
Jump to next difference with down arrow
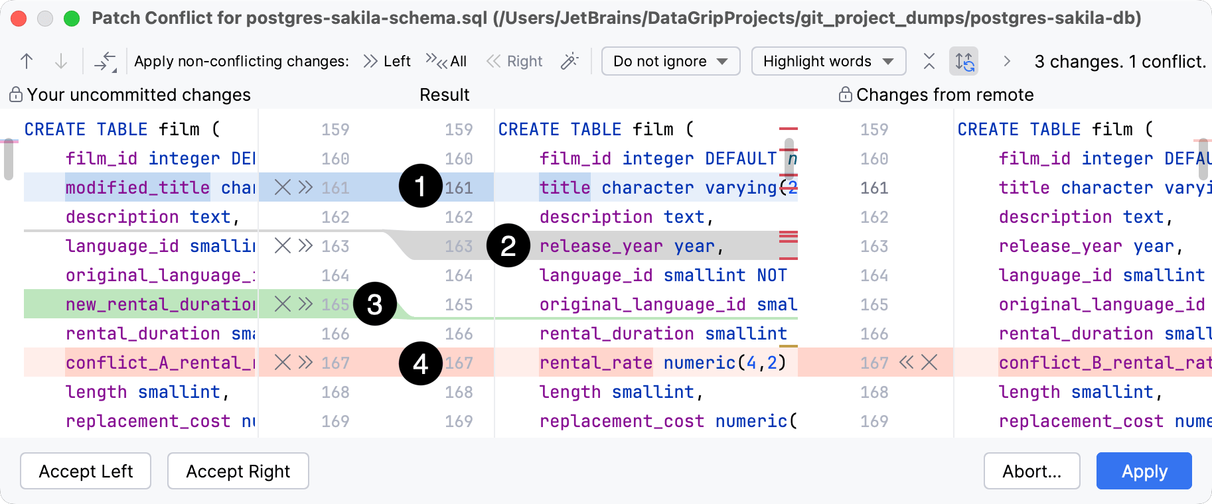[60, 62]
